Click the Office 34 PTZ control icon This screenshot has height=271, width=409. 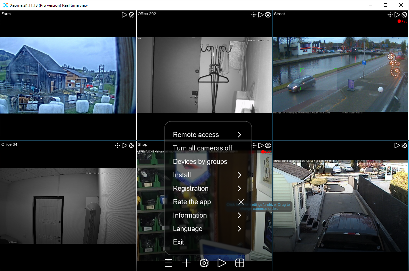click(118, 145)
